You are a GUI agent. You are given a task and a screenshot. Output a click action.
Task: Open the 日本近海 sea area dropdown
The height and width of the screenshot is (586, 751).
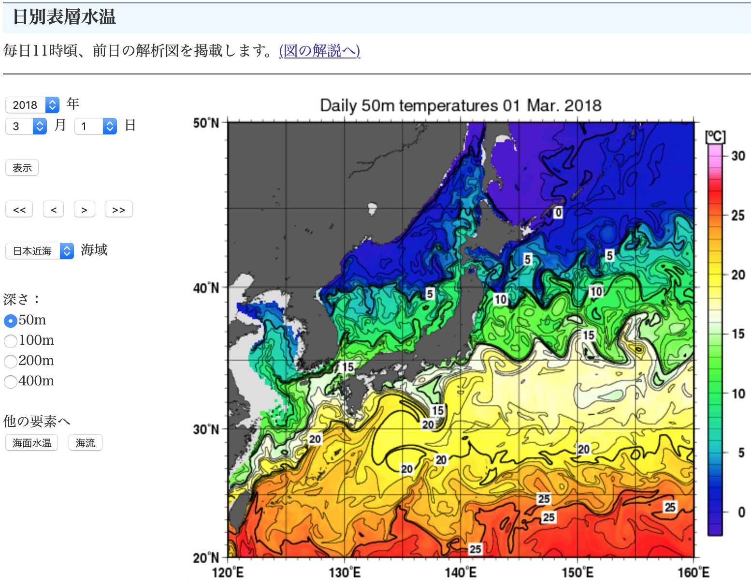pos(40,251)
